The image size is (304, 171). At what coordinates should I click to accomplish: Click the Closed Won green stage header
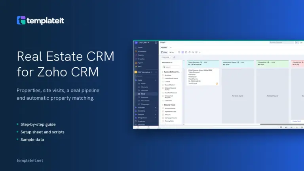pos(272,63)
